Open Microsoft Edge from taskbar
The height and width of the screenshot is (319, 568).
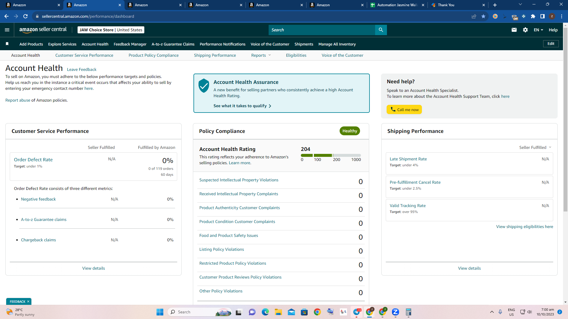tap(265, 312)
